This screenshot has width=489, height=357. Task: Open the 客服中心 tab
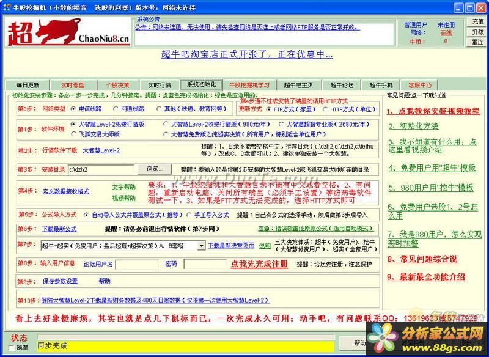(420, 85)
